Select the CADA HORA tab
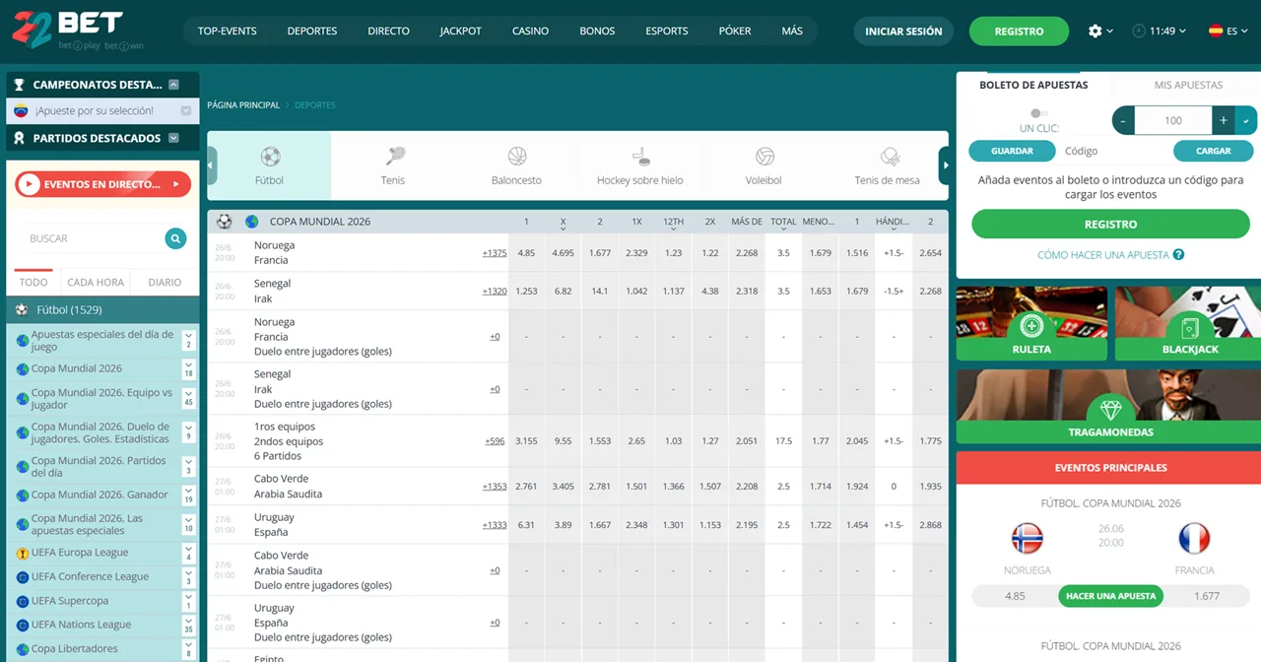This screenshot has width=1261, height=662. pyautogui.click(x=96, y=283)
